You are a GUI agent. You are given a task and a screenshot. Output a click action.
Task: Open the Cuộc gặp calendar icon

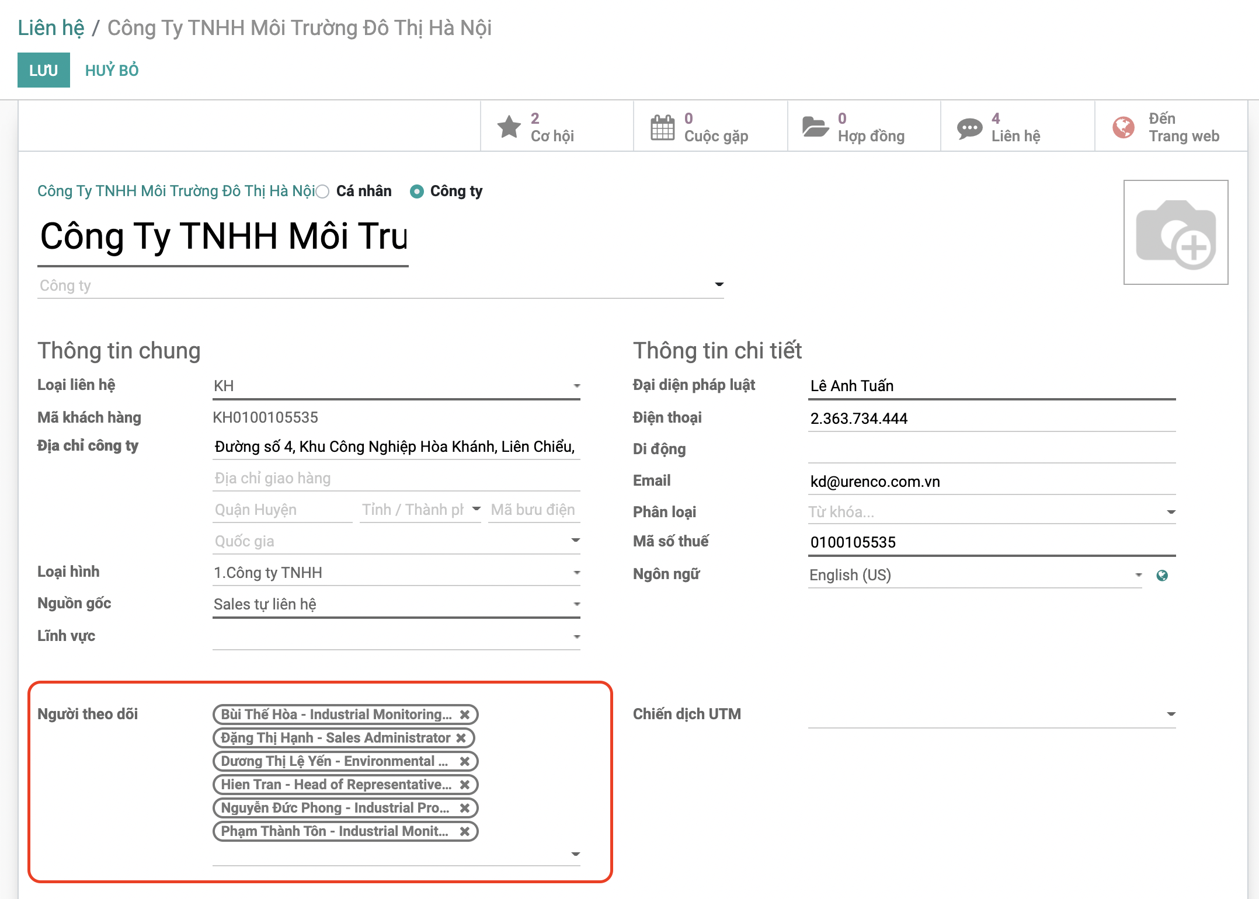coord(662,127)
